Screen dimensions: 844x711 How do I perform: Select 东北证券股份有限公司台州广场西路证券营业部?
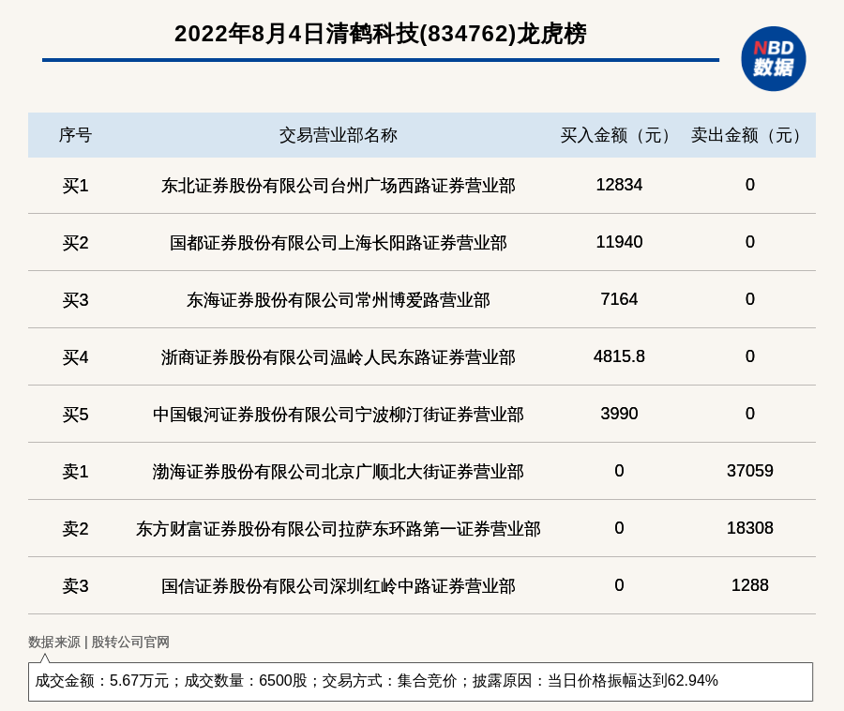click(338, 186)
